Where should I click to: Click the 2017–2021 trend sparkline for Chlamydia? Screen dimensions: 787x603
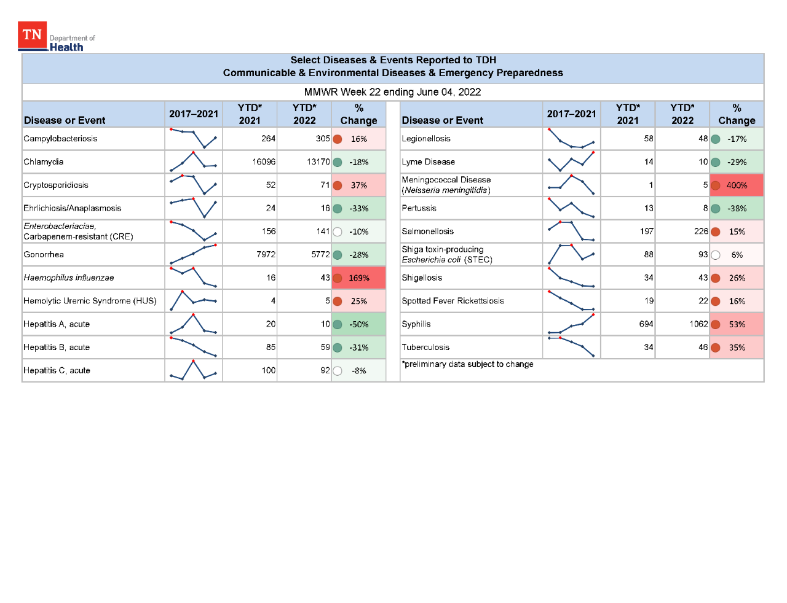coord(193,161)
